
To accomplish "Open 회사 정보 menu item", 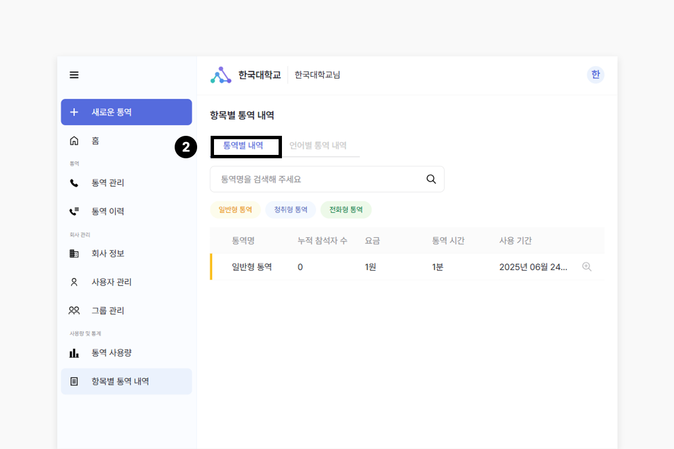I will click(126, 254).
